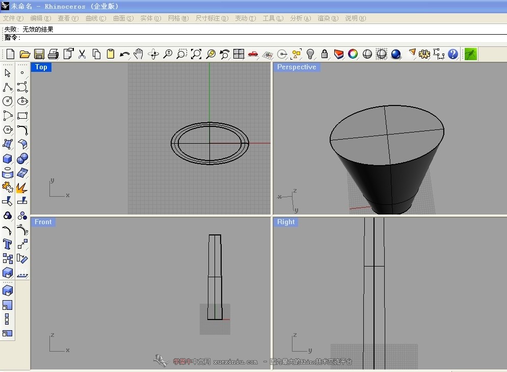Select the Rotate View tool
The image size is (507, 372).
coord(153,54)
